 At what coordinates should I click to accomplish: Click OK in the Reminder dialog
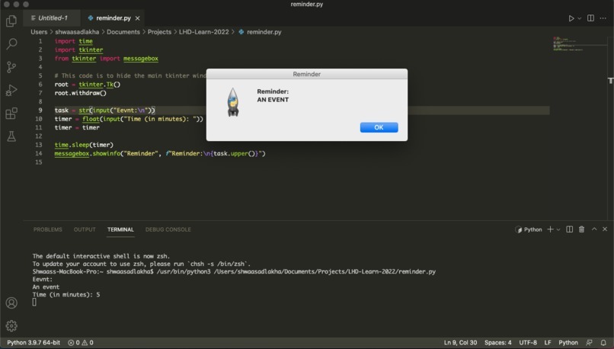[x=379, y=127]
